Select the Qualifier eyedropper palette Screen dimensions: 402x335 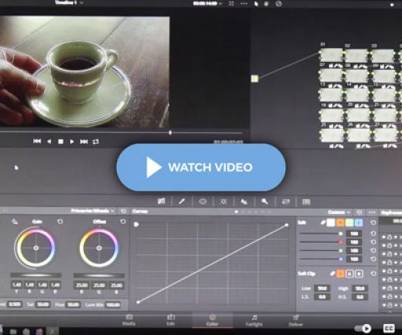(x=181, y=201)
